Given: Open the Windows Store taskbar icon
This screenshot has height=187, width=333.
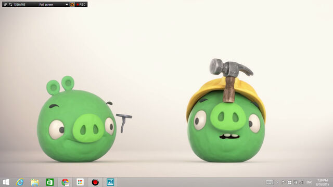Looking at the screenshot, I should click(50, 182).
